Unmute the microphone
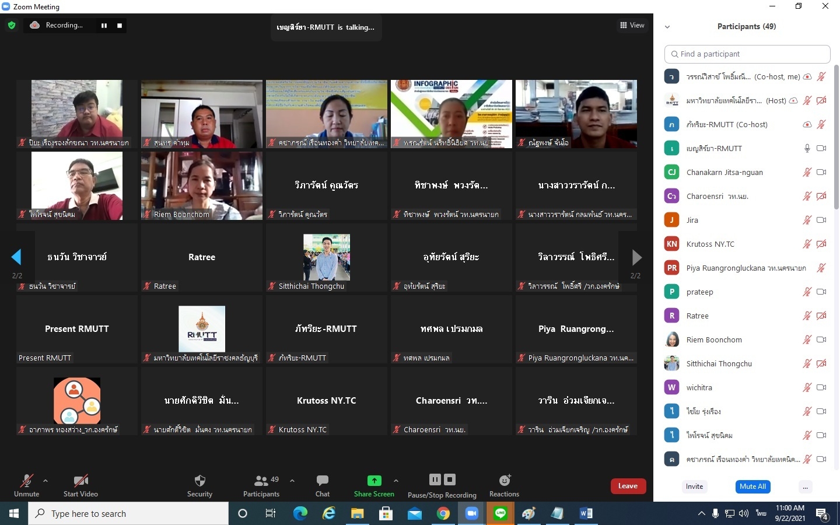This screenshot has width=840, height=525. (27, 485)
